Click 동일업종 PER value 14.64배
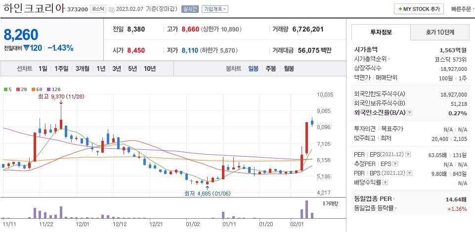Viewport: 475px width, 232px height. (x=456, y=199)
